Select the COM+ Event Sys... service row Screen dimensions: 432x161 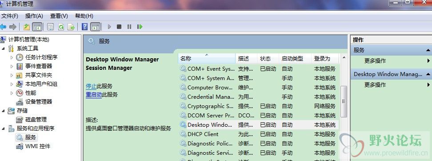258,68
